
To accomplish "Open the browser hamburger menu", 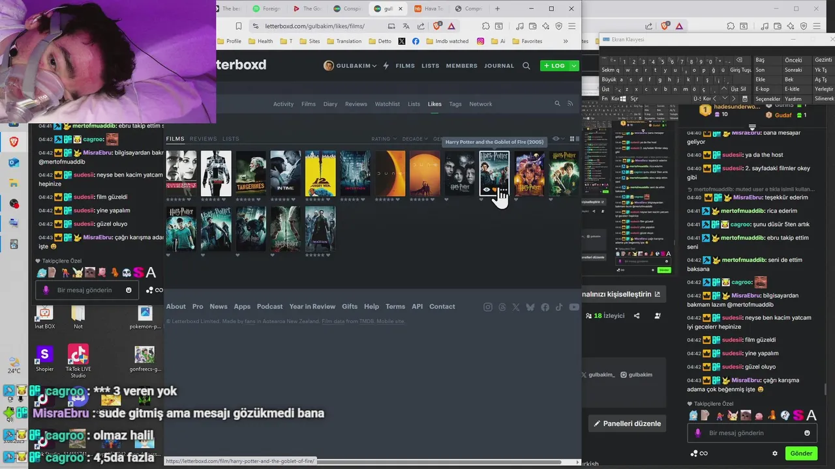I will [572, 26].
